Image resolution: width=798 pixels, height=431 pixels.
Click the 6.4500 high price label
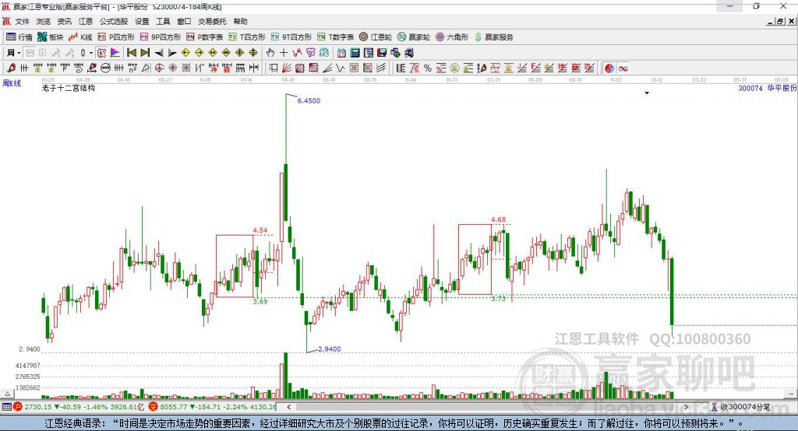[x=309, y=100]
